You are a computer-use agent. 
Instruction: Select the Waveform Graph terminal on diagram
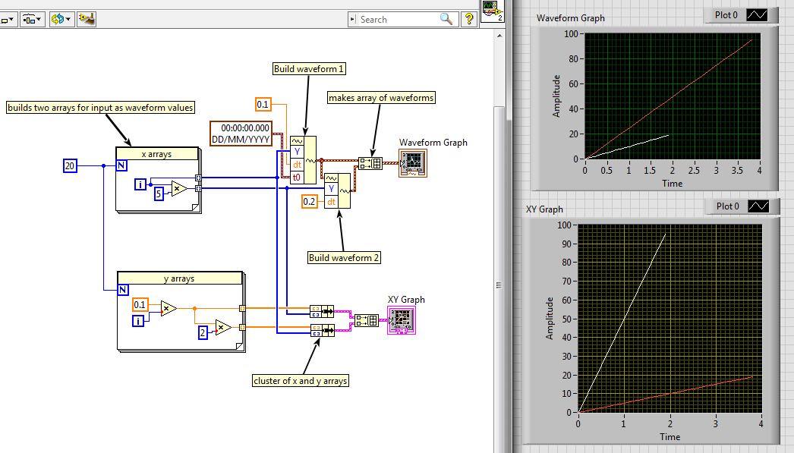click(414, 162)
